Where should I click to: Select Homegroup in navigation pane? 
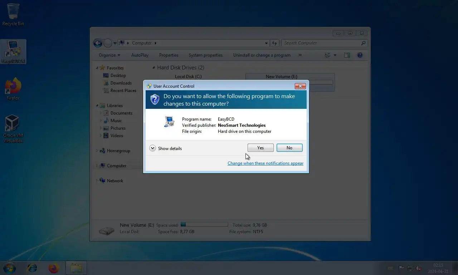[118, 151]
